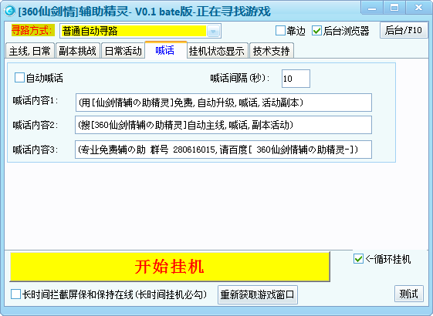Click the 重新获取游戏窗口 button
The width and height of the screenshot is (433, 316).
[x=257, y=294]
